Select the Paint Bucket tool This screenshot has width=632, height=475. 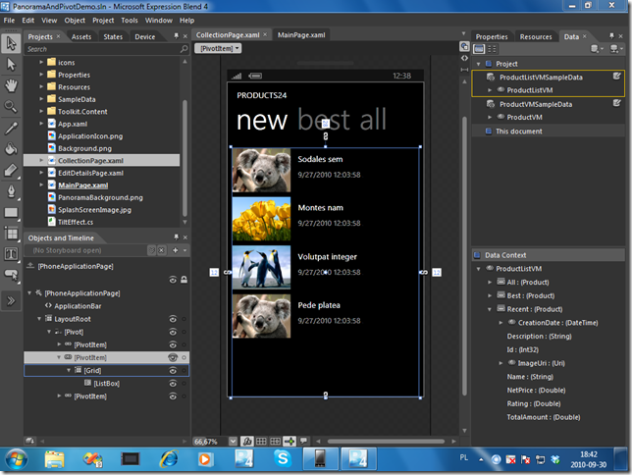click(x=11, y=149)
